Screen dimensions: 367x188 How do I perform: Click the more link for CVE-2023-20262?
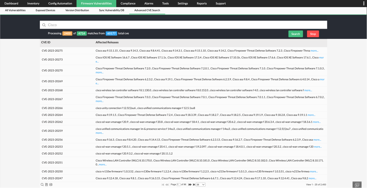point(317,122)
